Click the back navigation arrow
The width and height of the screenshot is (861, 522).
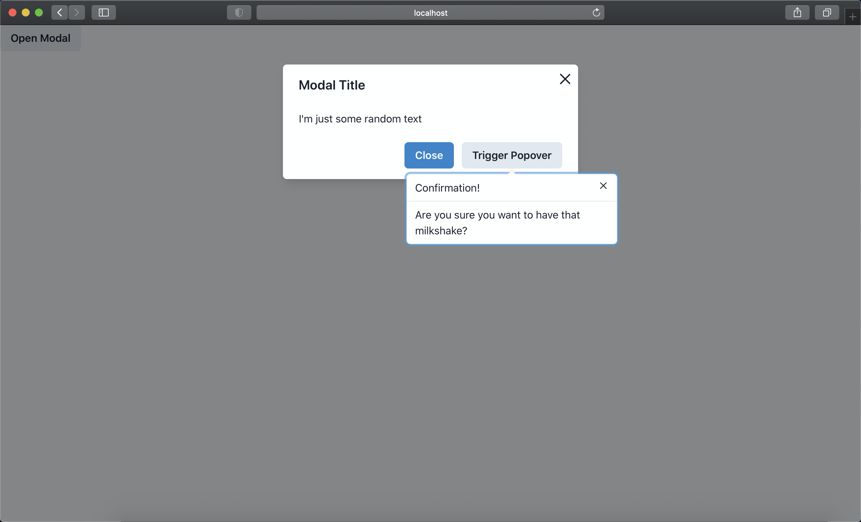(59, 13)
